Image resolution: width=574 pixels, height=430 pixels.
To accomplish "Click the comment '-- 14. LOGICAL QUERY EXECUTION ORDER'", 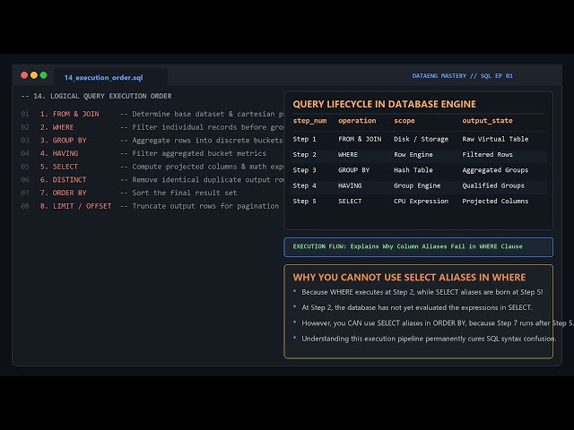I will coord(96,96).
